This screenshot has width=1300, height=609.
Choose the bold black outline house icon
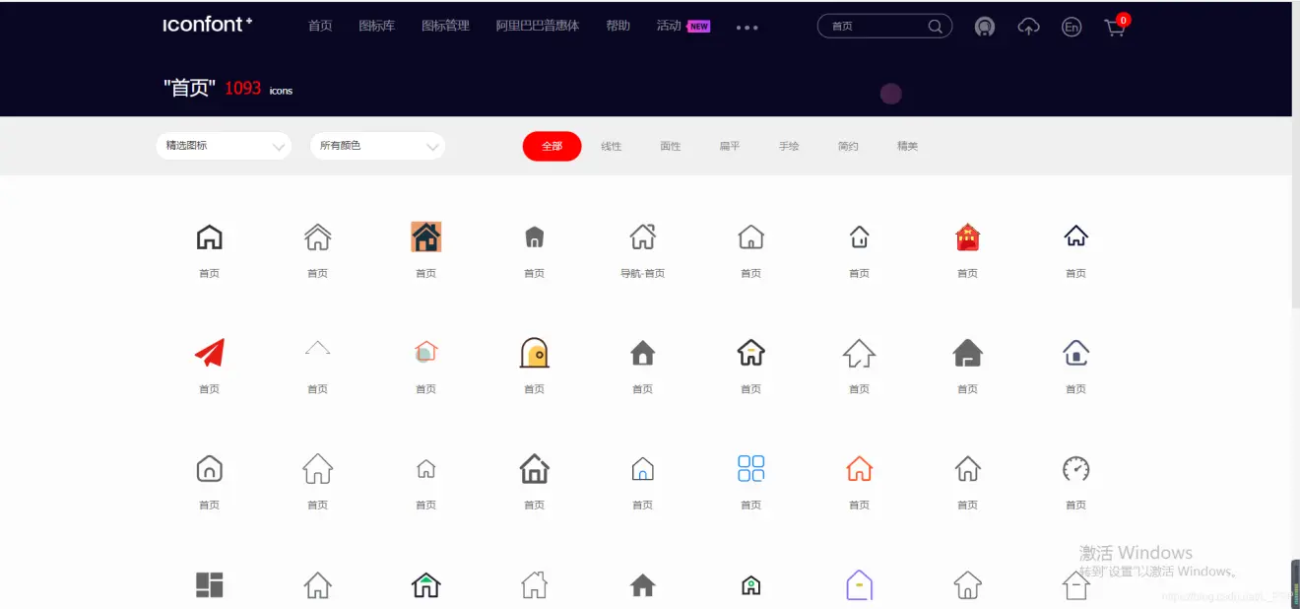click(x=209, y=237)
